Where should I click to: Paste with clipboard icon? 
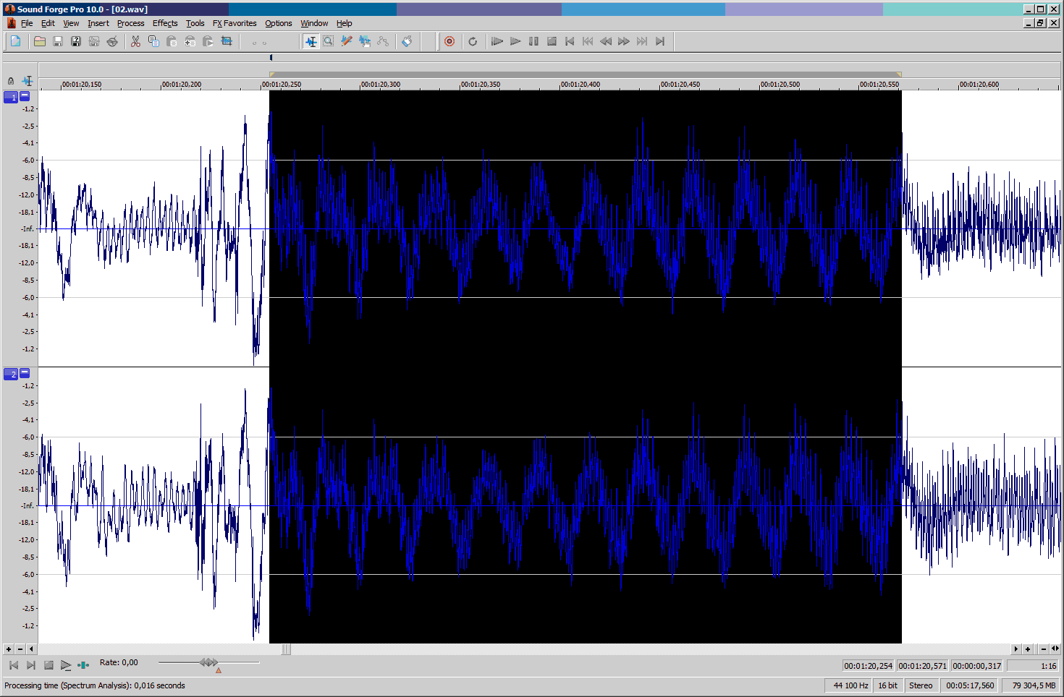172,41
